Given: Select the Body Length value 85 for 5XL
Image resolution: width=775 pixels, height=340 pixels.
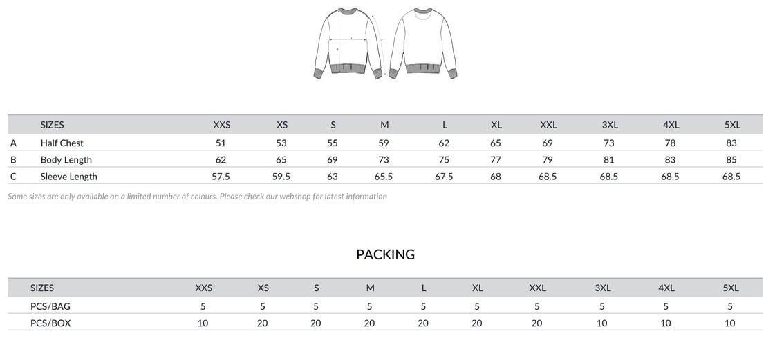Looking at the screenshot, I should pyautogui.click(x=731, y=159).
